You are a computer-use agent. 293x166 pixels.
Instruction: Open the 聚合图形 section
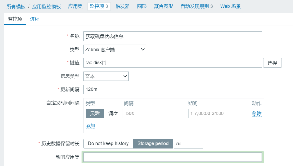[x=163, y=6]
